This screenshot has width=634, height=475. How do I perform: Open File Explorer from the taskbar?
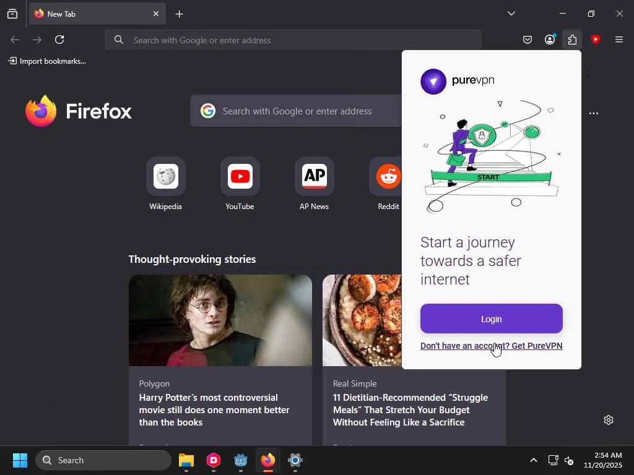pyautogui.click(x=186, y=460)
